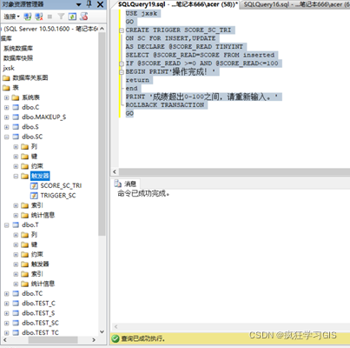Screen dimensions: 350x348
Task: Expand the 系统表 node
Action: click(6, 98)
